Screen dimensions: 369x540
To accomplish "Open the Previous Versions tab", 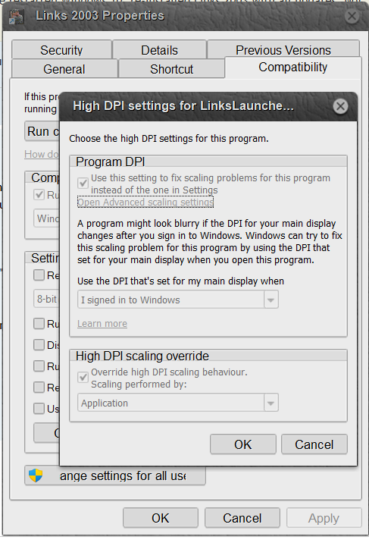I will click(x=283, y=49).
